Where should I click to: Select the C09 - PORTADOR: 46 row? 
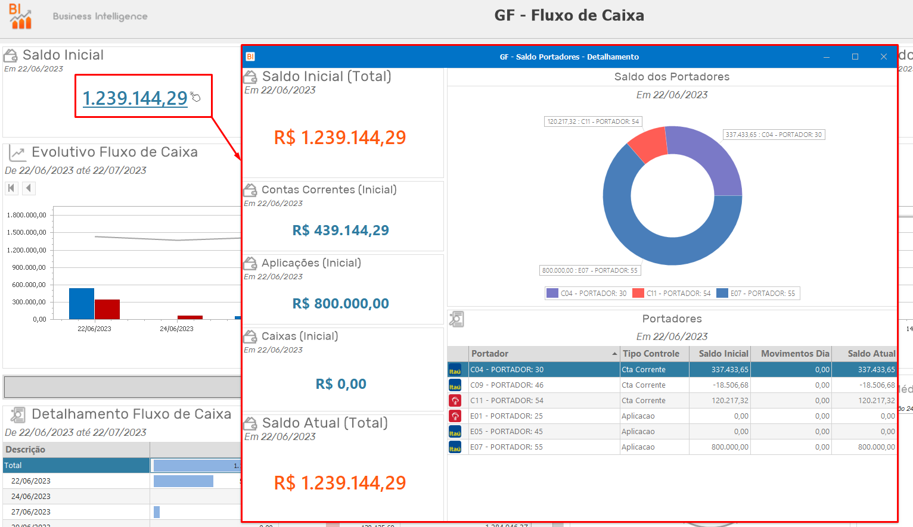(x=672, y=385)
